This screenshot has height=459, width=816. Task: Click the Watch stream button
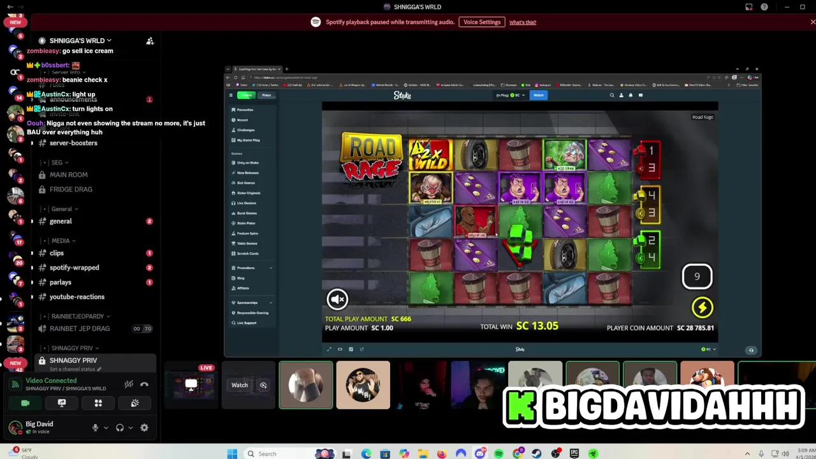pyautogui.click(x=240, y=385)
